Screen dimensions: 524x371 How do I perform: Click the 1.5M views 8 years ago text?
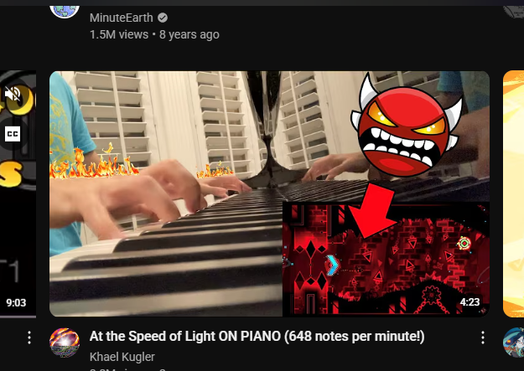coord(154,34)
